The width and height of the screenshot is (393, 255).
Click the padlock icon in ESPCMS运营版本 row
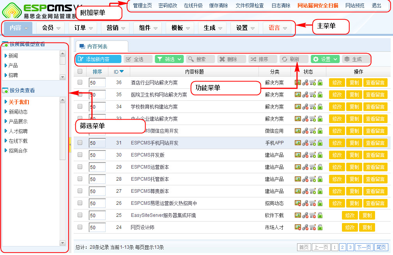[320, 167]
